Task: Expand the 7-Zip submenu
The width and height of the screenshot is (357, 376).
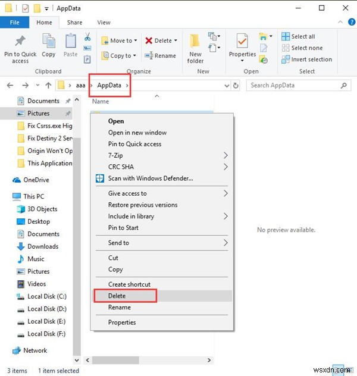Action: point(226,155)
